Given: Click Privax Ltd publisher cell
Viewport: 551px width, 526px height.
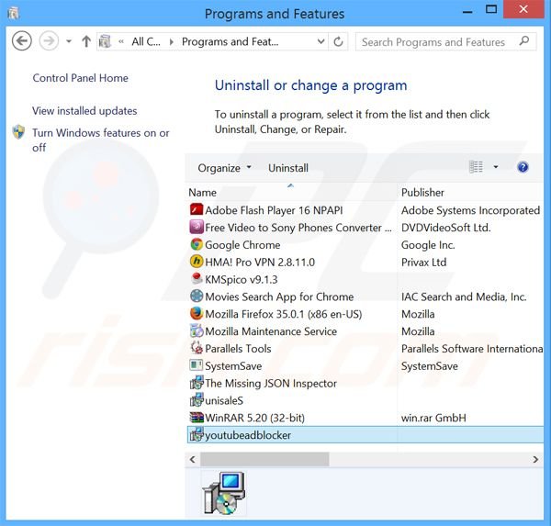Looking at the screenshot, I should pyautogui.click(x=423, y=263).
